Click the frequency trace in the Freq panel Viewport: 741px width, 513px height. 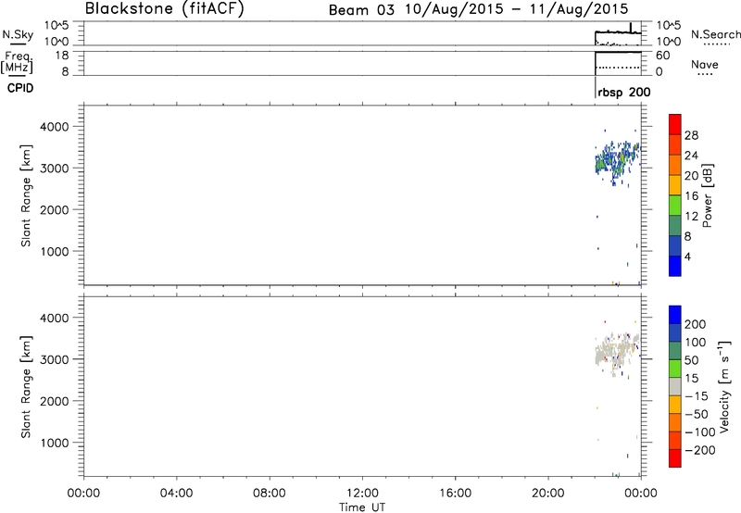618,52
